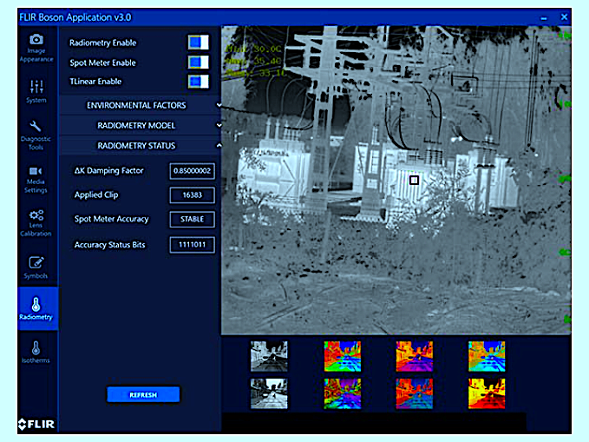
Task: Click the Spot Meter Accuracy STABLE field
Action: [192, 219]
